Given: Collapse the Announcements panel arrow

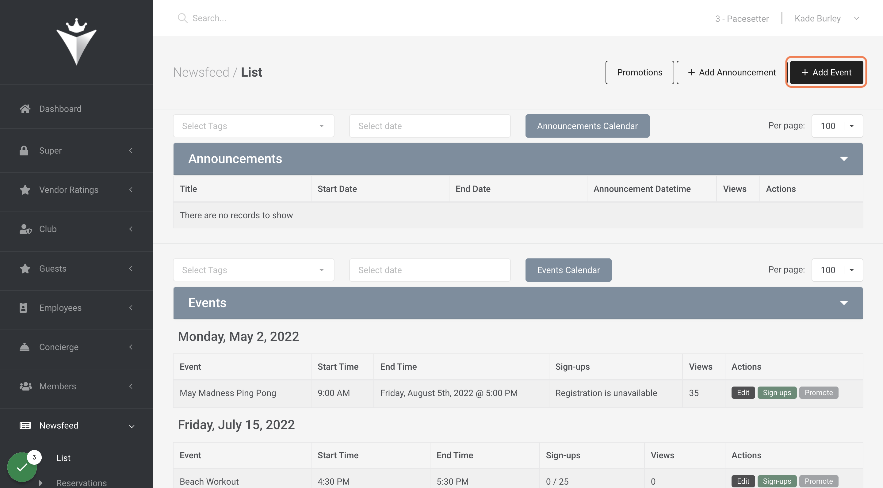Looking at the screenshot, I should pos(843,159).
